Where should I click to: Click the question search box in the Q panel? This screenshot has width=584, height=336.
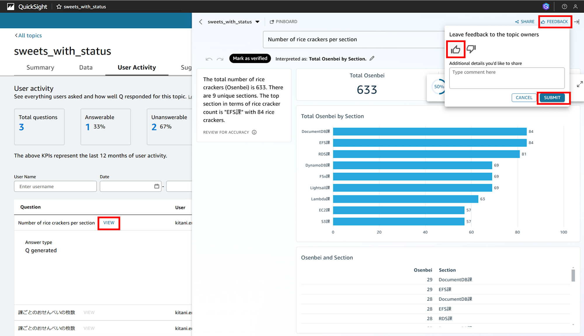point(353,40)
